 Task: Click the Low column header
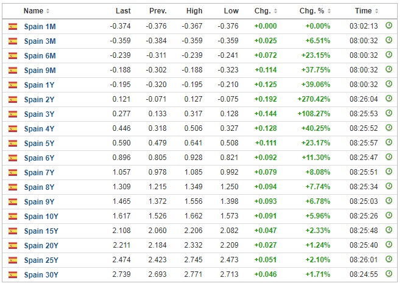pyautogui.click(x=231, y=11)
